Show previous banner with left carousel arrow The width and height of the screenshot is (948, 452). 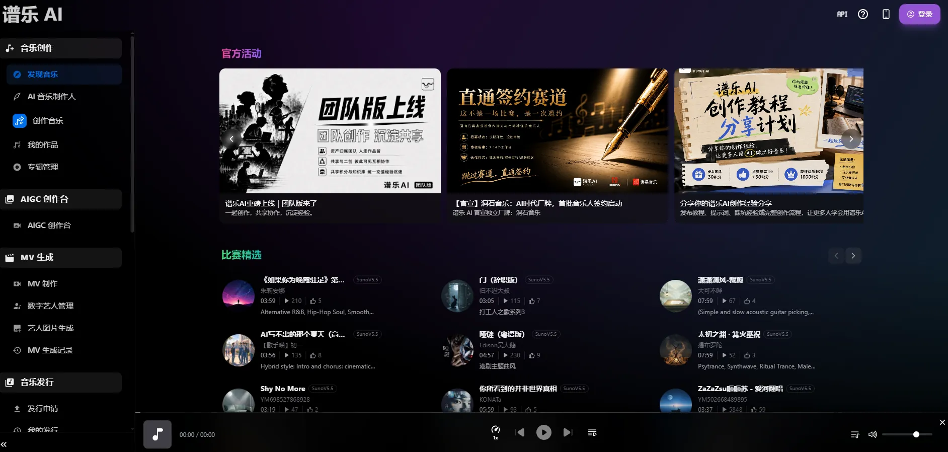click(x=231, y=138)
